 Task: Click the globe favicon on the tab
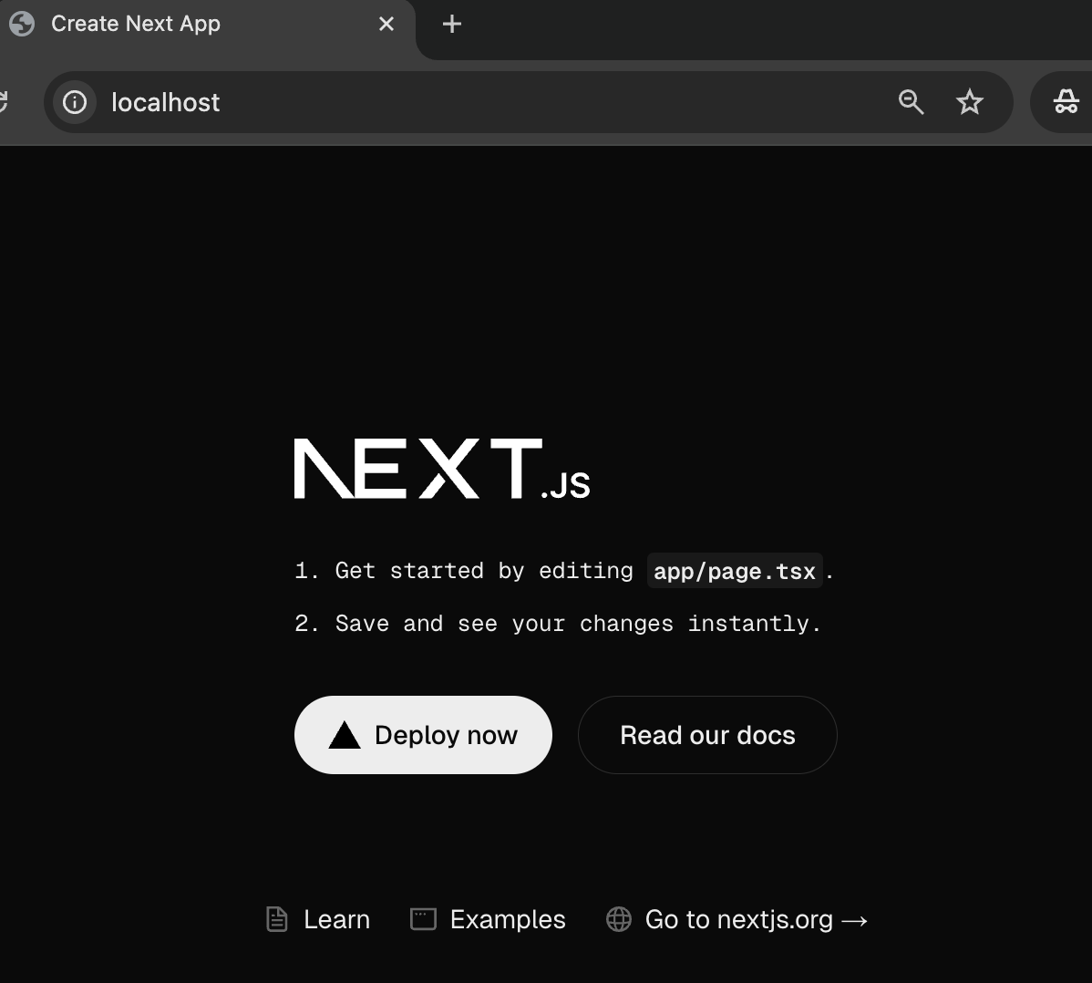(22, 24)
